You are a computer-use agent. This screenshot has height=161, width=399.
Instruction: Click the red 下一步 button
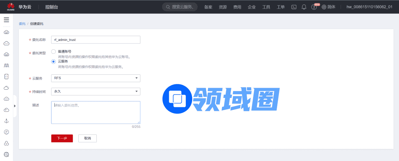tap(62, 138)
